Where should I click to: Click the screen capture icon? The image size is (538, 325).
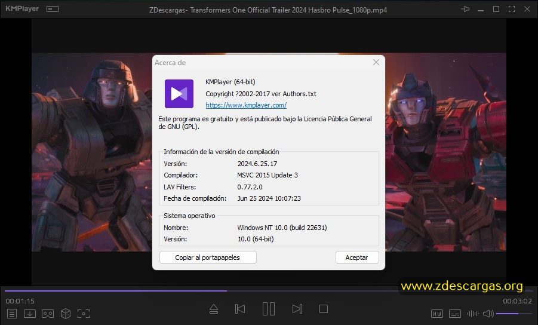click(x=84, y=314)
